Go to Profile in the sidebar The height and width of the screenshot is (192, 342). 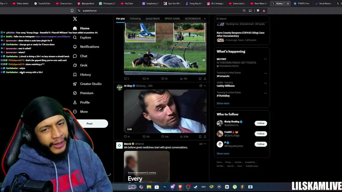click(x=81, y=102)
